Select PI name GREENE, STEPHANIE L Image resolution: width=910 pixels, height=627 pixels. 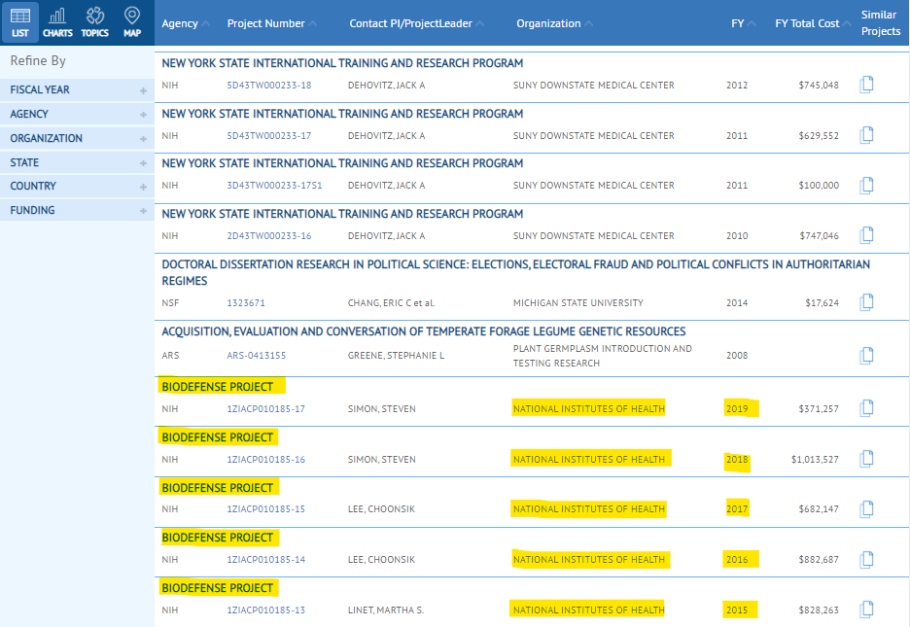pos(396,356)
